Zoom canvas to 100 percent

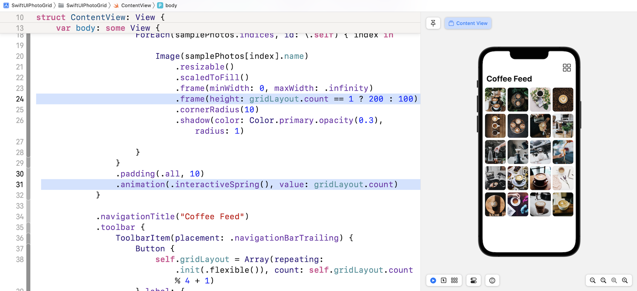pos(603,280)
